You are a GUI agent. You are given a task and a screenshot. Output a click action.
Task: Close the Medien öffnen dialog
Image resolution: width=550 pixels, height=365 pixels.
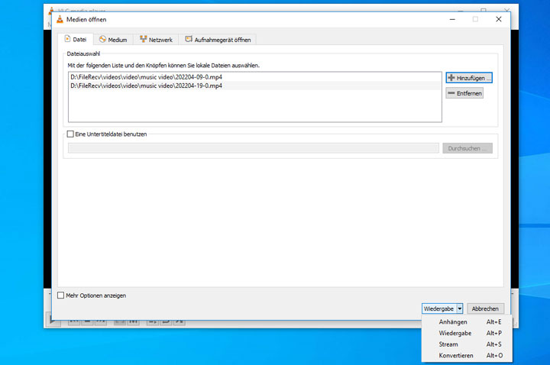pos(498,19)
